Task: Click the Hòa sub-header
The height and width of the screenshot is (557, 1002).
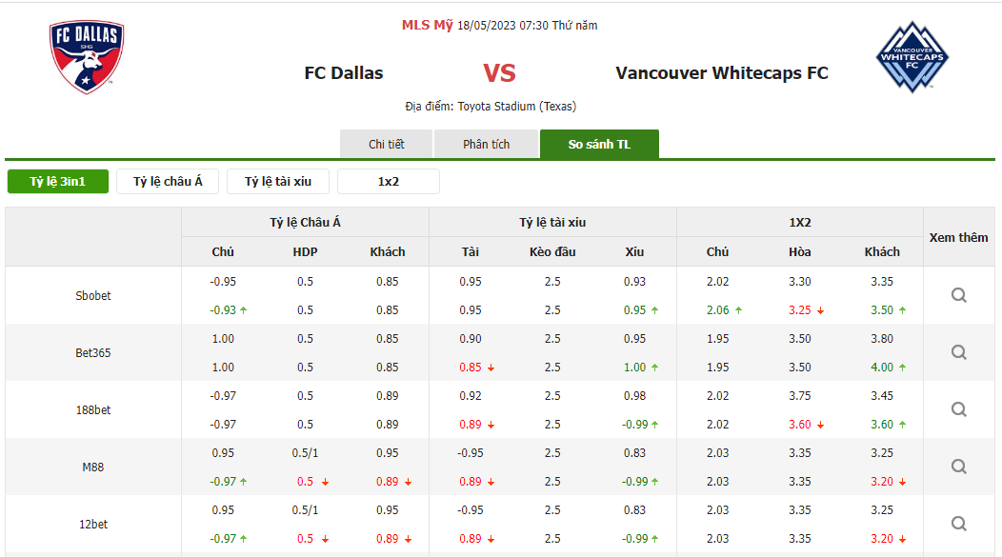Action: click(799, 251)
